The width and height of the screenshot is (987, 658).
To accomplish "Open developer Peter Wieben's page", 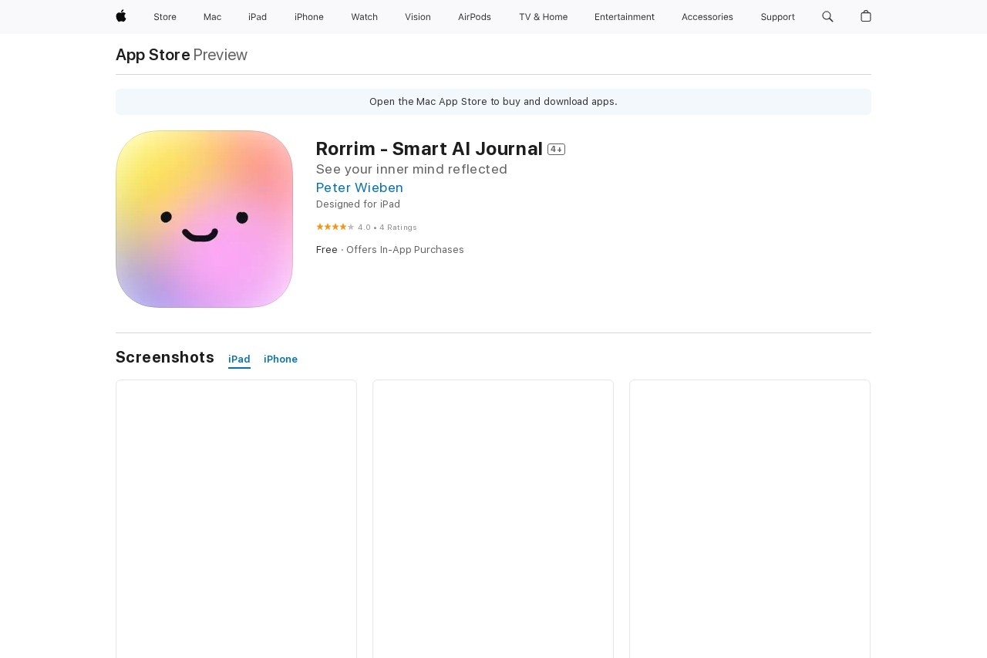I will click(359, 187).
